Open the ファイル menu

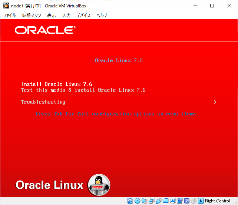[x=10, y=15]
